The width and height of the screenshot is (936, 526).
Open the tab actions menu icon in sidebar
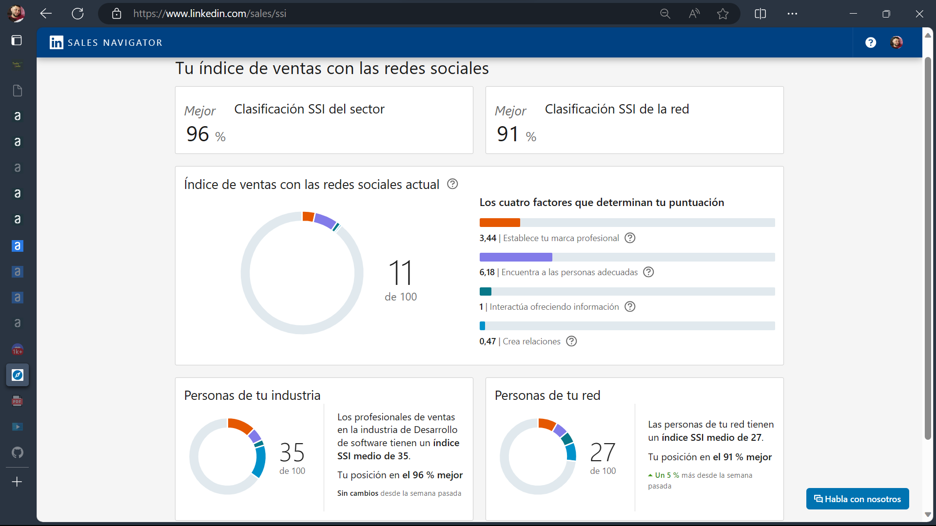click(x=17, y=40)
